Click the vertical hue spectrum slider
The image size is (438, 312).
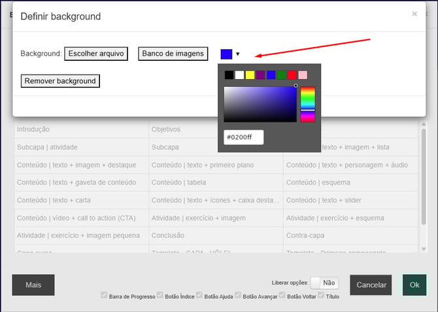pyautogui.click(x=307, y=104)
